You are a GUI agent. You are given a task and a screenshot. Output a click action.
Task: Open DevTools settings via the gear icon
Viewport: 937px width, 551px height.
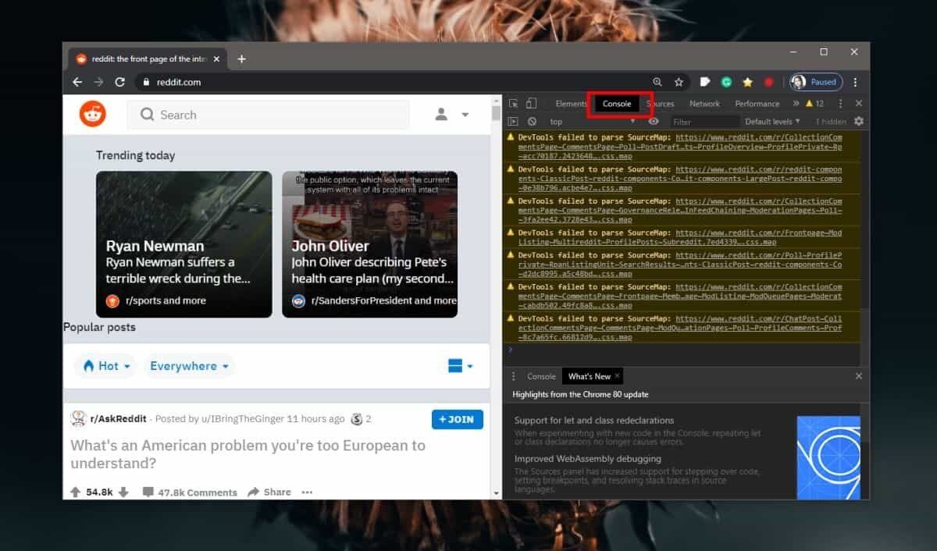(x=857, y=121)
